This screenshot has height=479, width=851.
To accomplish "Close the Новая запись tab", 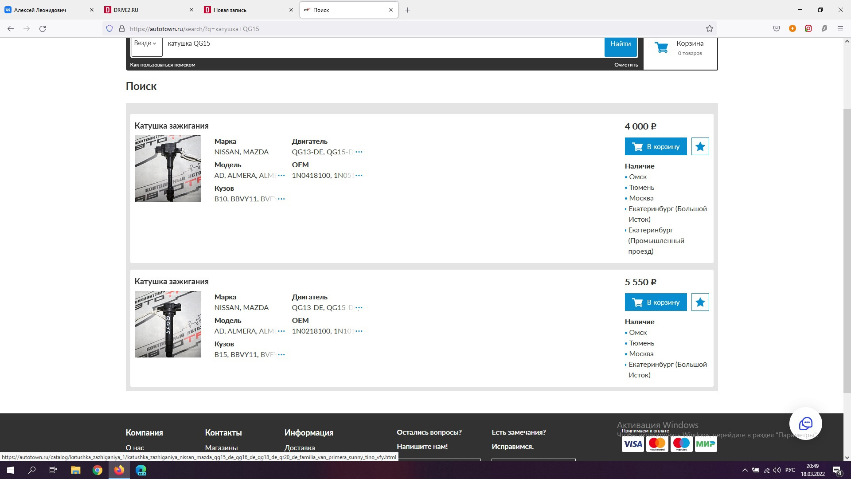I will coord(291,10).
